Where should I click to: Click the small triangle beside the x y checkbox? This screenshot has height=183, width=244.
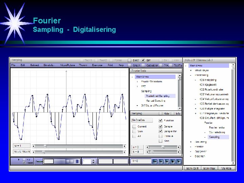tap(19, 160)
